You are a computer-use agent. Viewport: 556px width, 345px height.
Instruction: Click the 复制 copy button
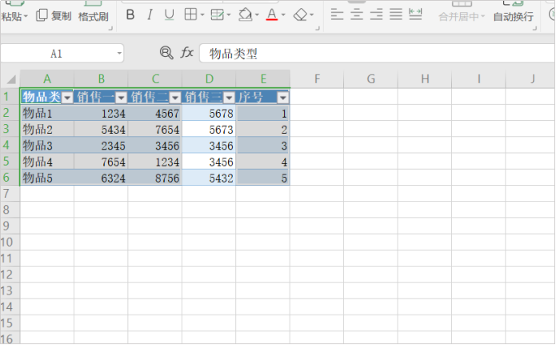pyautogui.click(x=54, y=16)
